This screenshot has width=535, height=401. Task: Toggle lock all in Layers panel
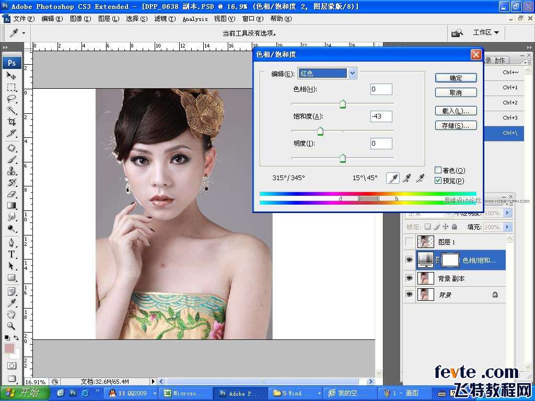click(x=455, y=227)
